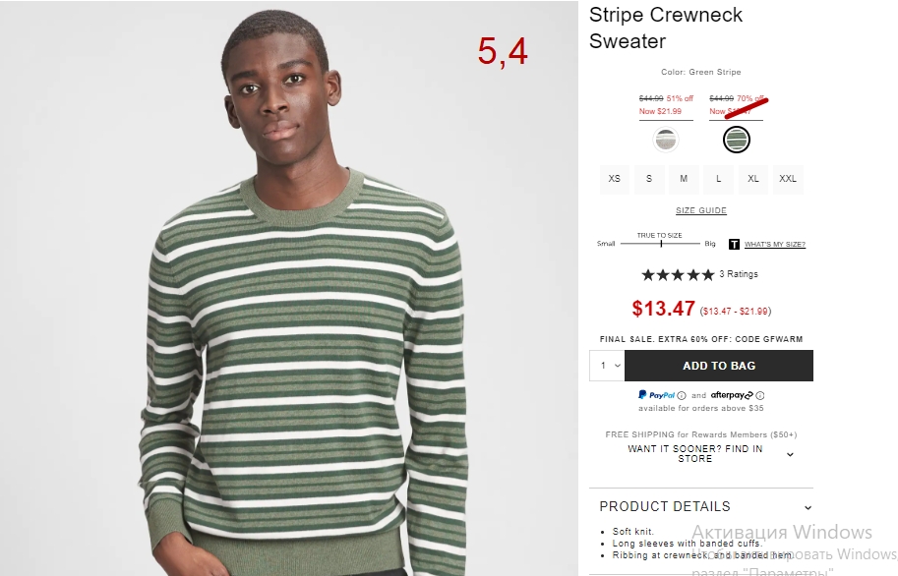
Task: Select size XS
Action: coord(615,179)
